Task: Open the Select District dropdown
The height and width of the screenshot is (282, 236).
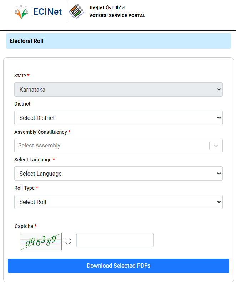Action: click(118, 118)
